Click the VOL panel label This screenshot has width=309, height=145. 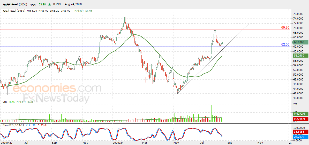[5, 102]
